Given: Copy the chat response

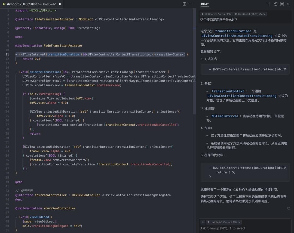Looking at the screenshot, I should tap(289, 209).
